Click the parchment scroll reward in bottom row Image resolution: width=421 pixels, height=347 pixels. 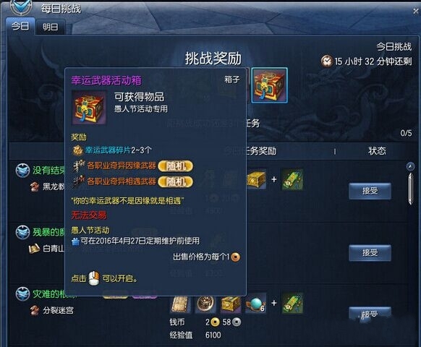click(x=180, y=304)
